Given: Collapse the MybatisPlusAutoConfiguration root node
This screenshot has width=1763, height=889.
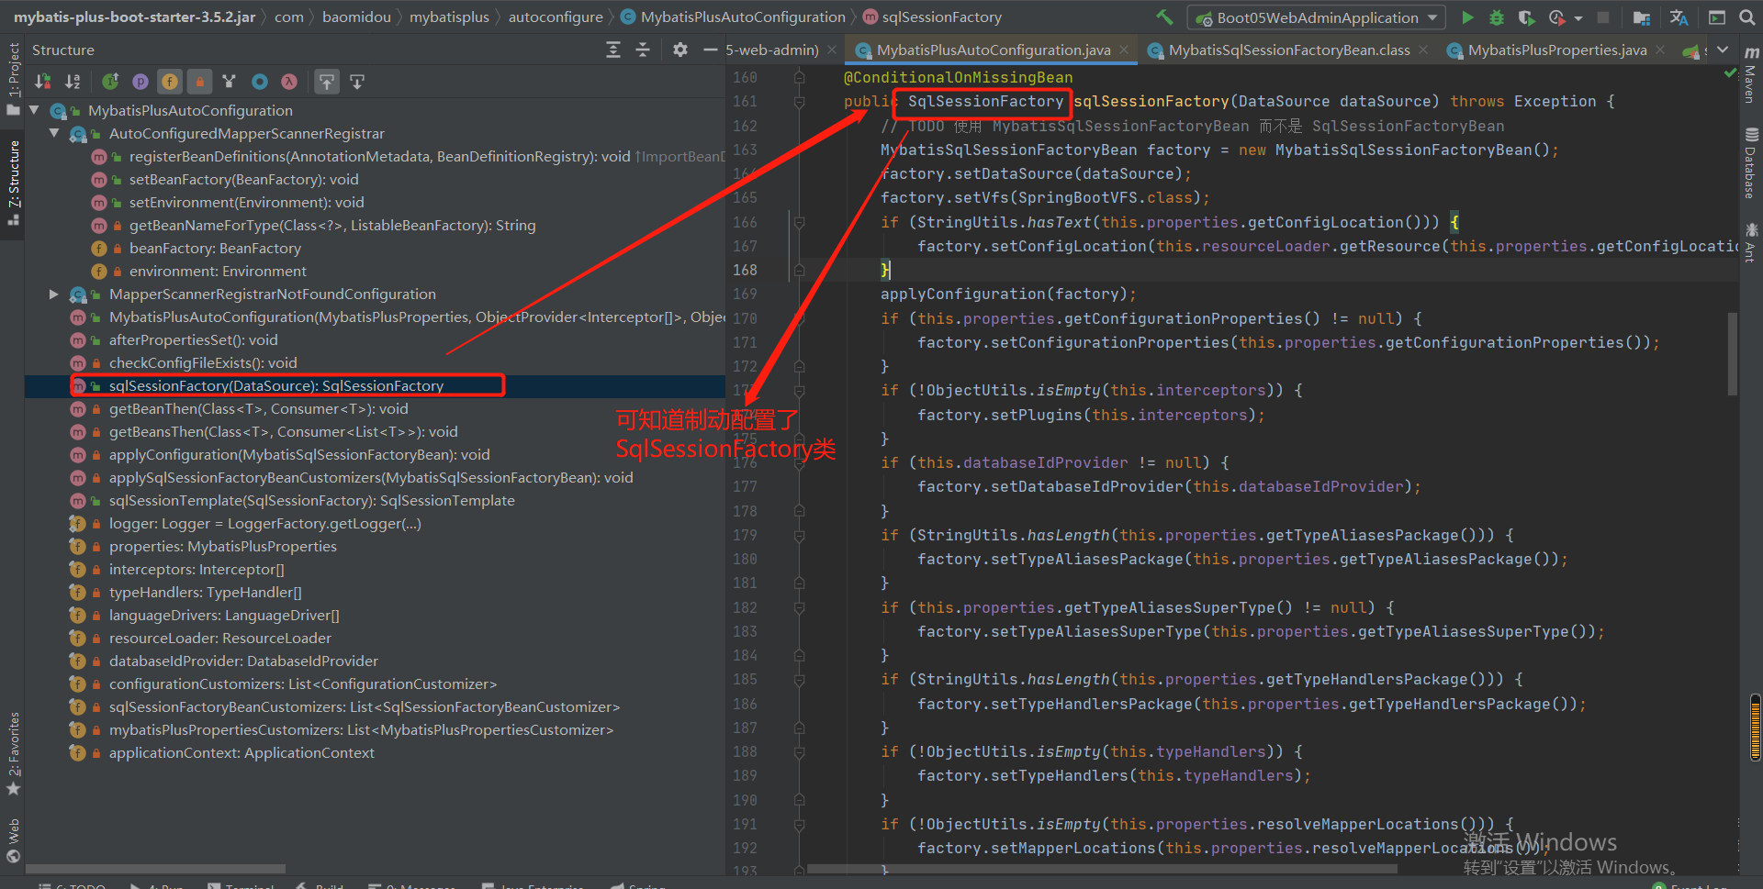Looking at the screenshot, I should (x=34, y=110).
